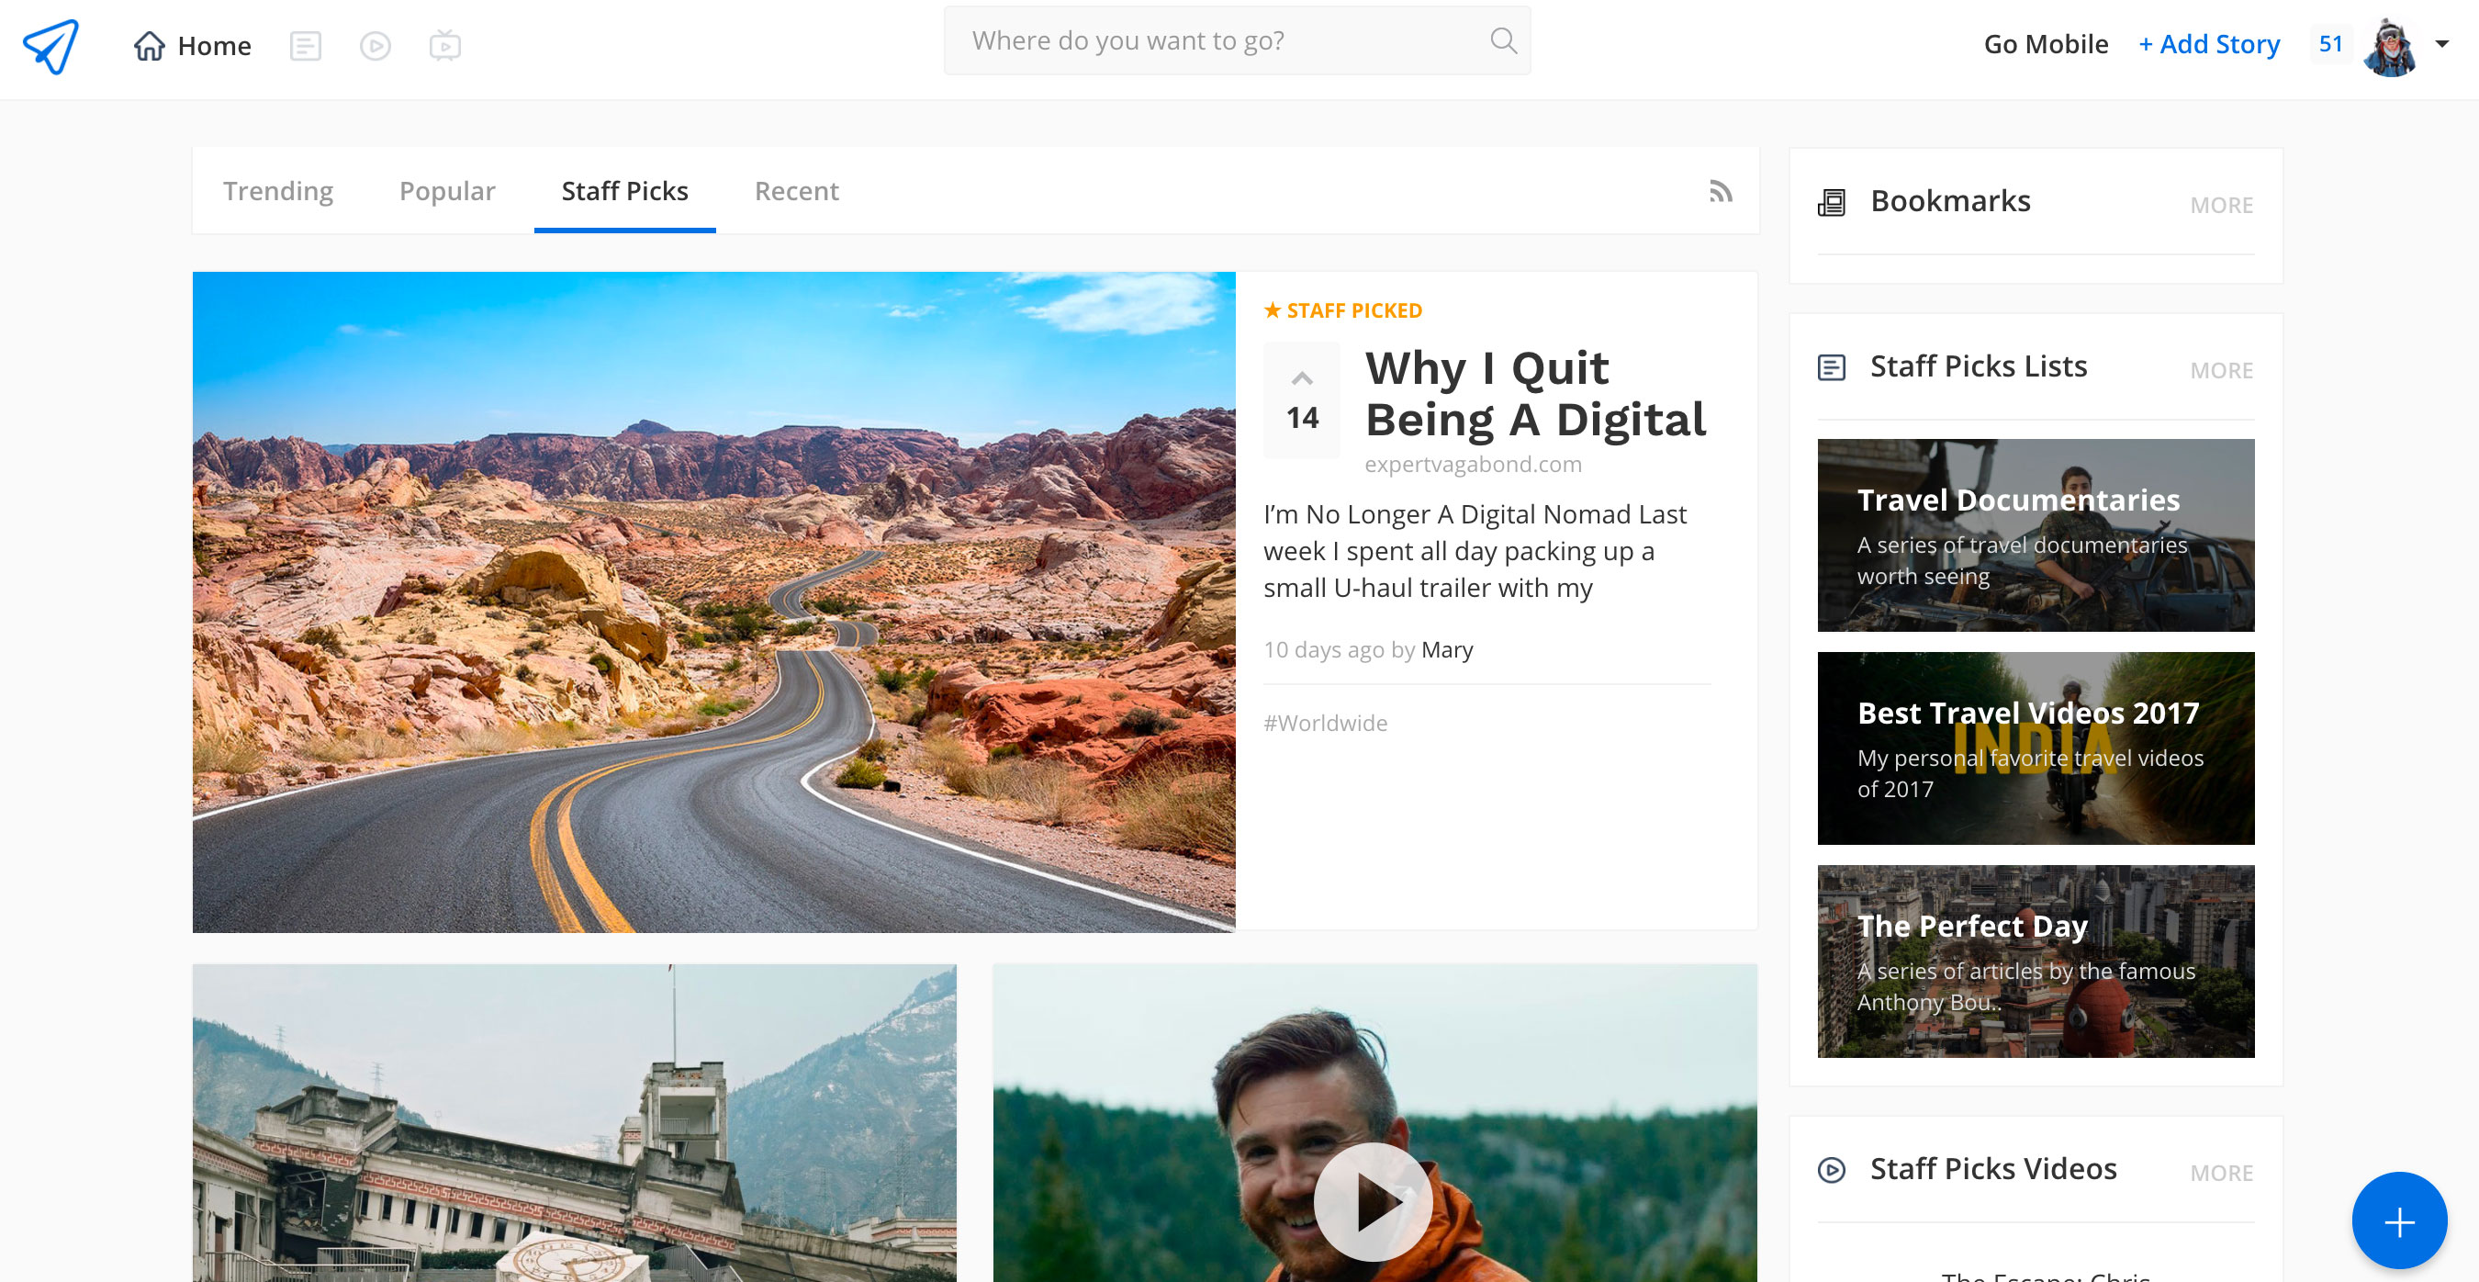This screenshot has height=1282, width=2479.
Task: Expand MORE in Staff Picks Videos
Action: [x=2221, y=1173]
